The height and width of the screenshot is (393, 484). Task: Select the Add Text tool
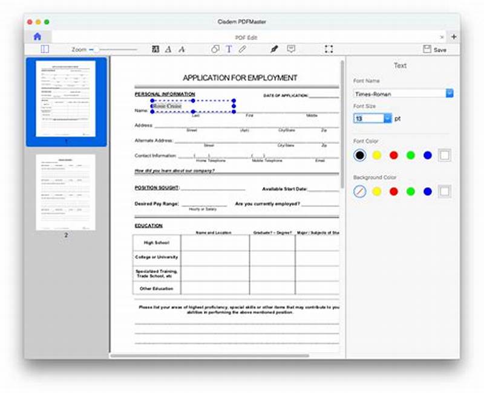point(229,49)
